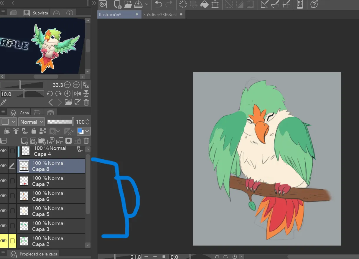Open palette color dropdown left of Normal
The image size is (359, 259).
point(9,122)
